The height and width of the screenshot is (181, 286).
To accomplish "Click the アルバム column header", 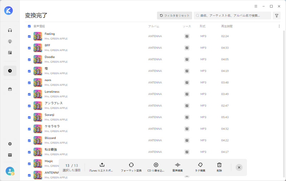I will [154, 26].
